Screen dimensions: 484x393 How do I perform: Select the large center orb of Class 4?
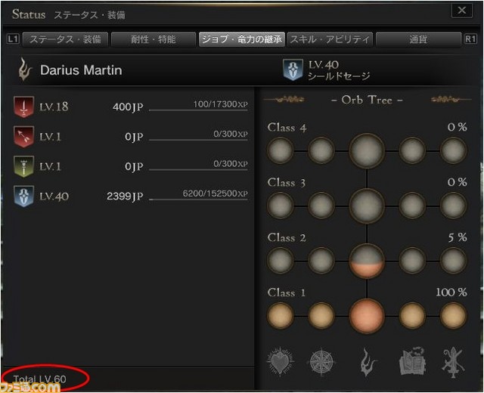click(x=367, y=151)
